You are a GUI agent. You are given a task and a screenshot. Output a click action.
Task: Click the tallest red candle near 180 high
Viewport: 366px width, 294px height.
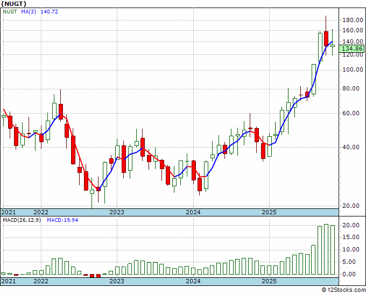click(x=326, y=39)
